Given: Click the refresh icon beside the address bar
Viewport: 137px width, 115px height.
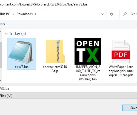Looking at the screenshot, I should point(111,14).
